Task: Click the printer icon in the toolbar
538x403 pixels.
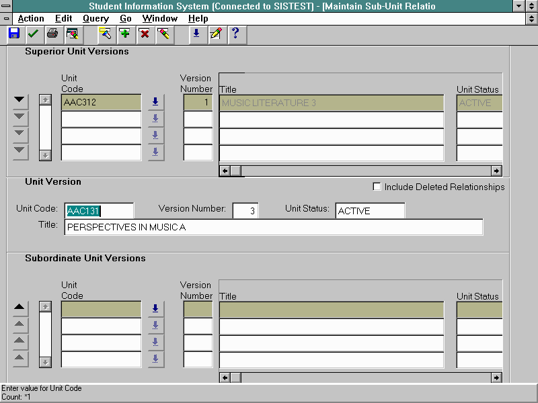Action: point(52,34)
